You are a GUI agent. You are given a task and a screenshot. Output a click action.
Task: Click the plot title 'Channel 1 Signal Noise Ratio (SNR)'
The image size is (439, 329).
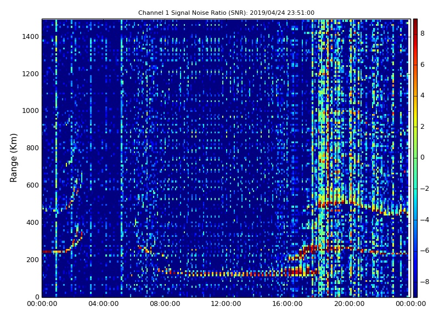point(226,13)
